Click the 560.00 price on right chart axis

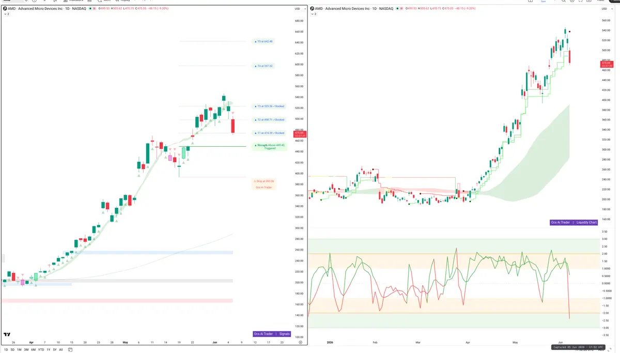606,21
